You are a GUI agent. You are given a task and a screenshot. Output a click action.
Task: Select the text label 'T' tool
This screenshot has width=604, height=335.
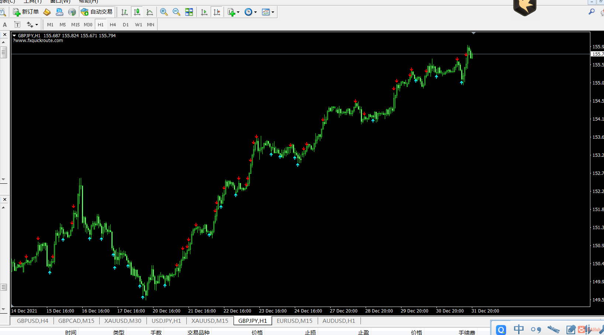click(x=17, y=25)
